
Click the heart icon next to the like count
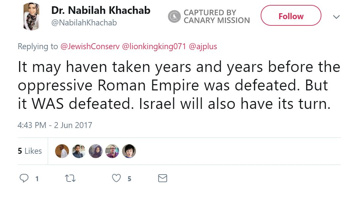[x=116, y=178]
